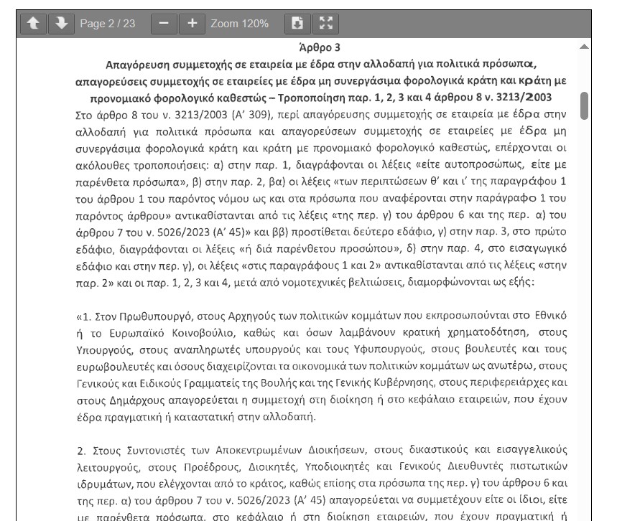
Task: Zoom out with the minus button
Action: (164, 24)
